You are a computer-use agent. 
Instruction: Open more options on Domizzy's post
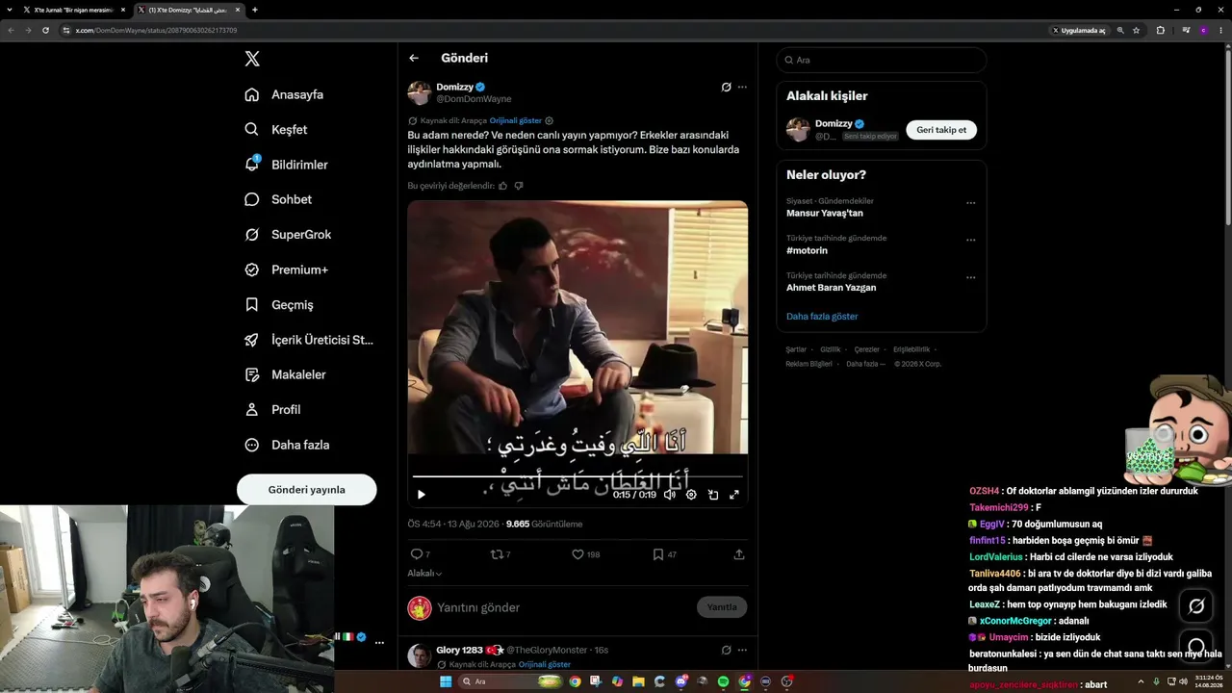[742, 87]
